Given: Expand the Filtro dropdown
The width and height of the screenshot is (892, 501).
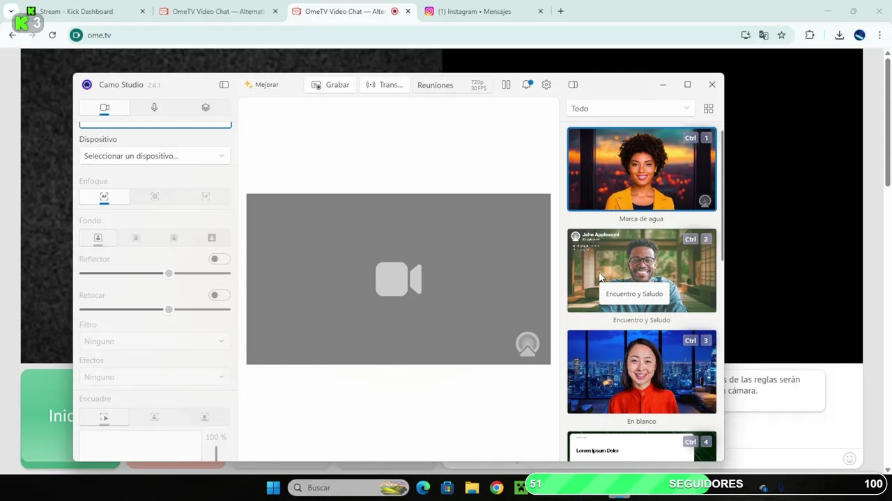Looking at the screenshot, I should click(155, 341).
